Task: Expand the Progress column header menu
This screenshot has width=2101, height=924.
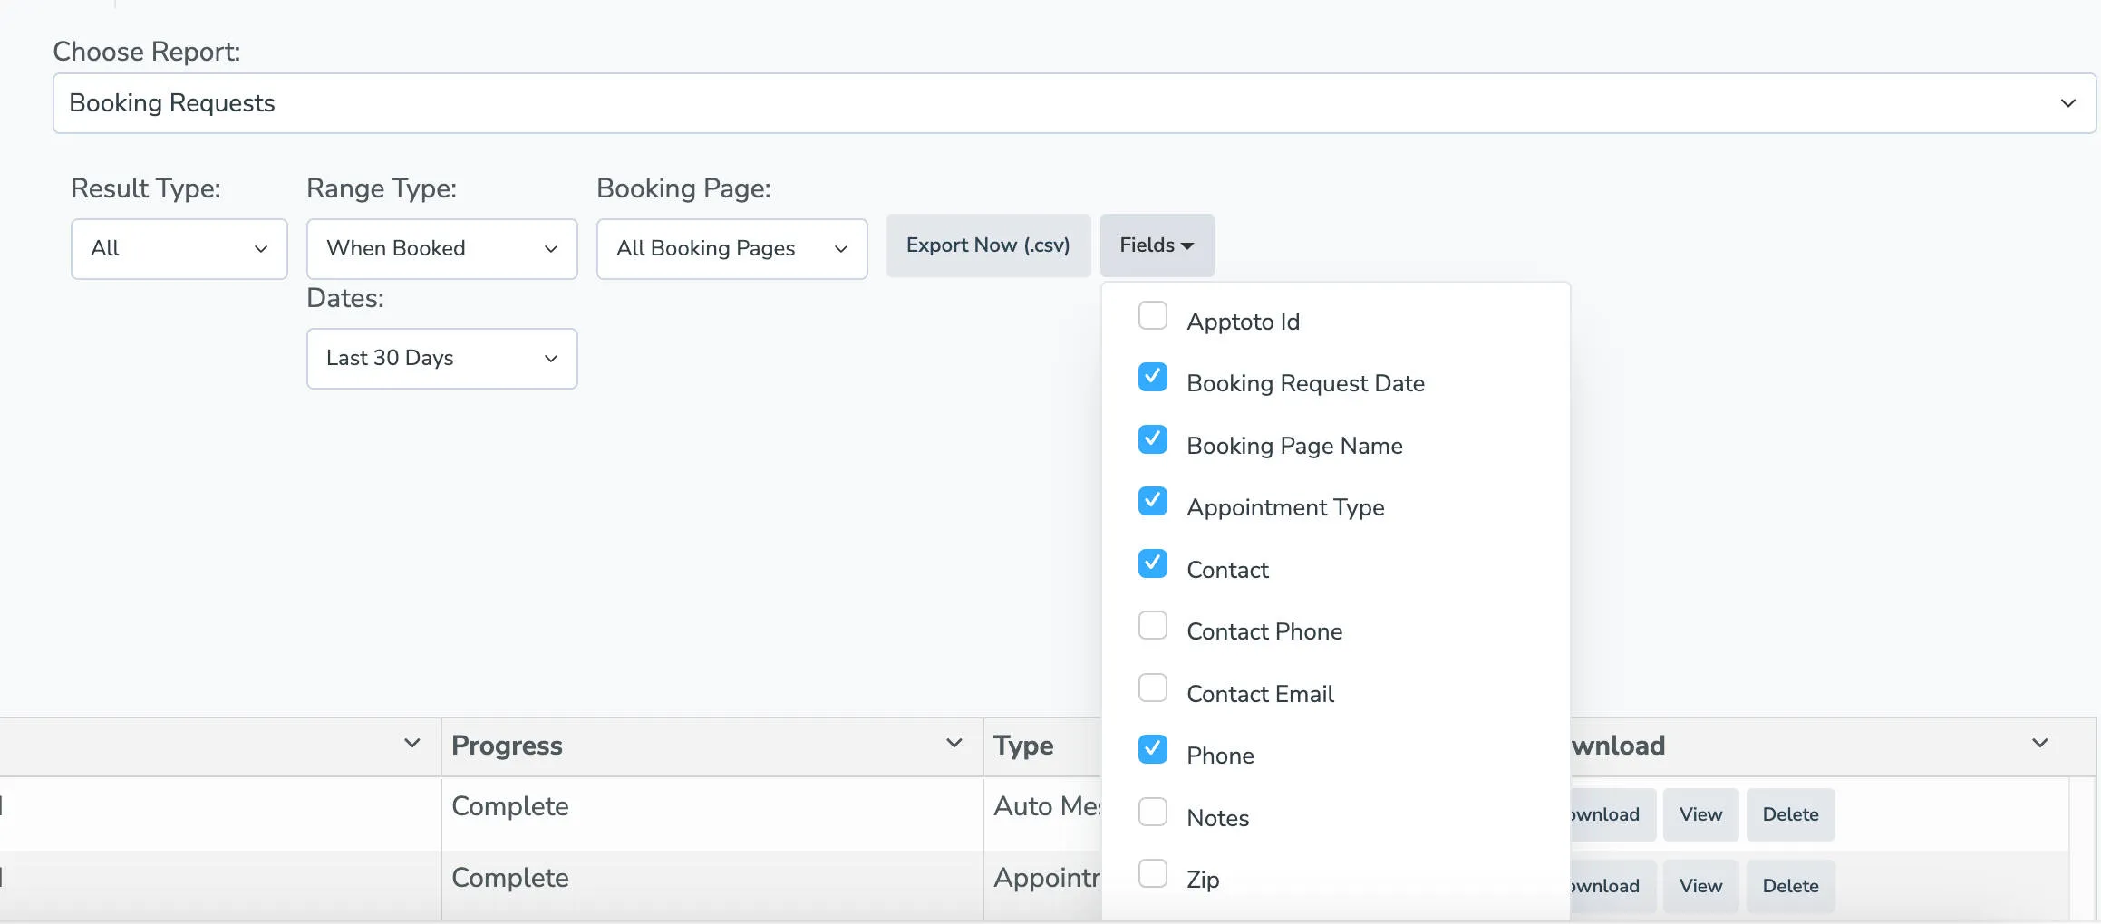Action: pos(953,745)
